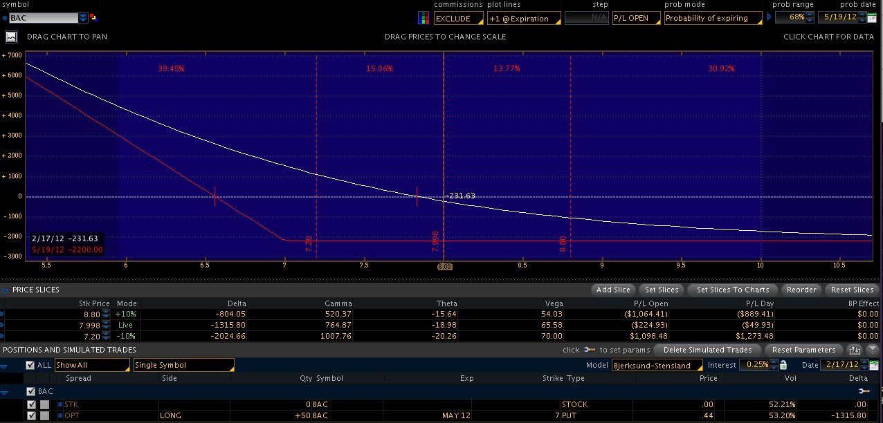
Task: Toggle the STK row checkbox
Action: pos(31,404)
